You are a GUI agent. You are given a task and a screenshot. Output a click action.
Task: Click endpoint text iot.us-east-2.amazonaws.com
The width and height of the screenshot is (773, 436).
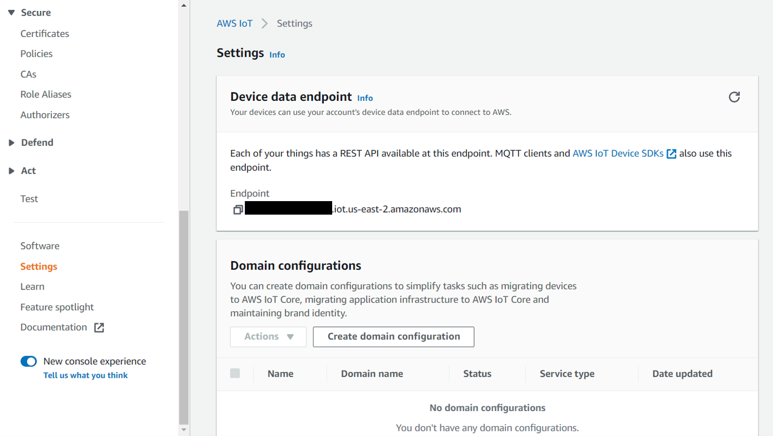397,209
